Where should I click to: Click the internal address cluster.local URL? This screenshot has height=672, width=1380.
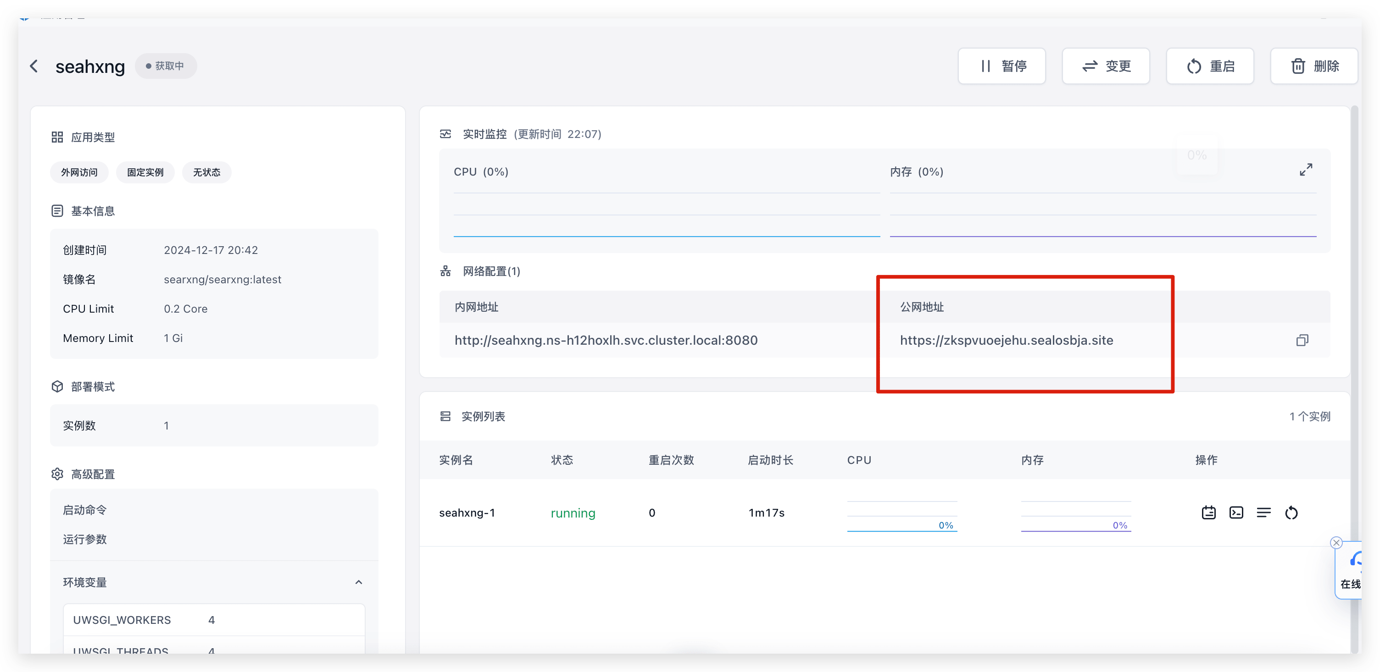point(606,341)
